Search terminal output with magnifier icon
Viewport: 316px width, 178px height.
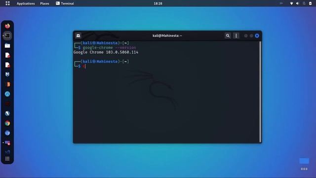[x=228, y=36]
